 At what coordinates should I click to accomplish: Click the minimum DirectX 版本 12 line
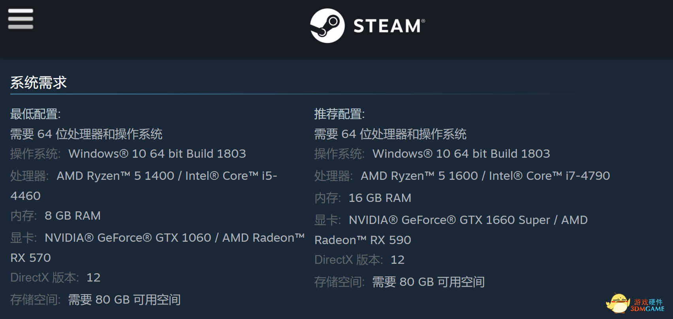pos(55,278)
